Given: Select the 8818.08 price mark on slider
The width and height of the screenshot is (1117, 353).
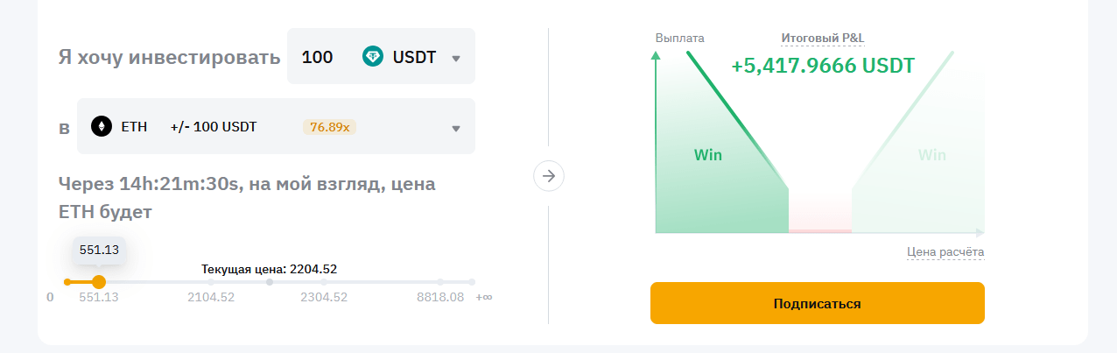Looking at the screenshot, I should click(440, 282).
